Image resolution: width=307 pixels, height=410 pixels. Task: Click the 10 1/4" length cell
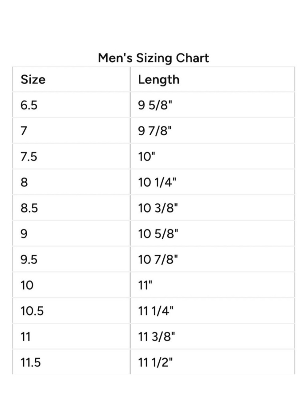pos(212,182)
